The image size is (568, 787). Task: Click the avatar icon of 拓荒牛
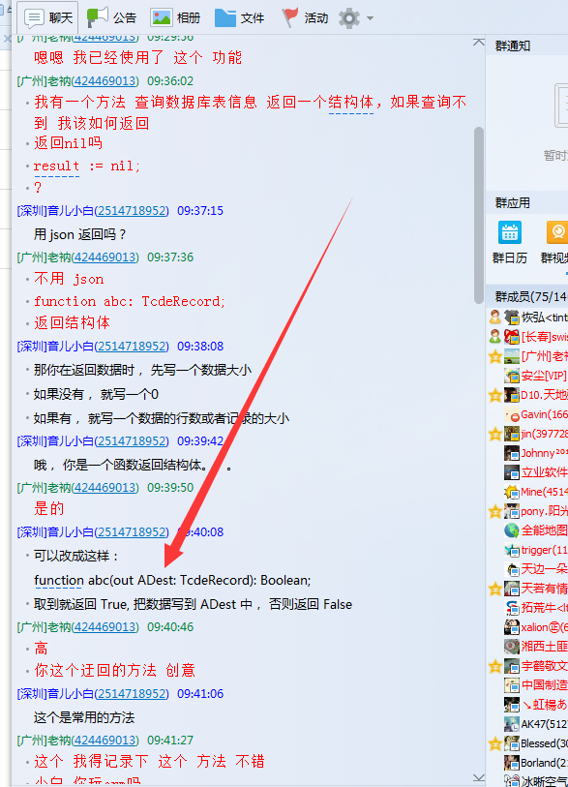(512, 608)
